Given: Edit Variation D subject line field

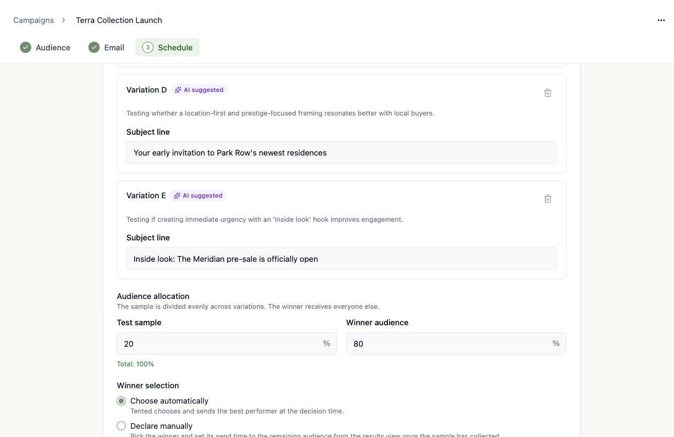Looking at the screenshot, I should (x=341, y=153).
